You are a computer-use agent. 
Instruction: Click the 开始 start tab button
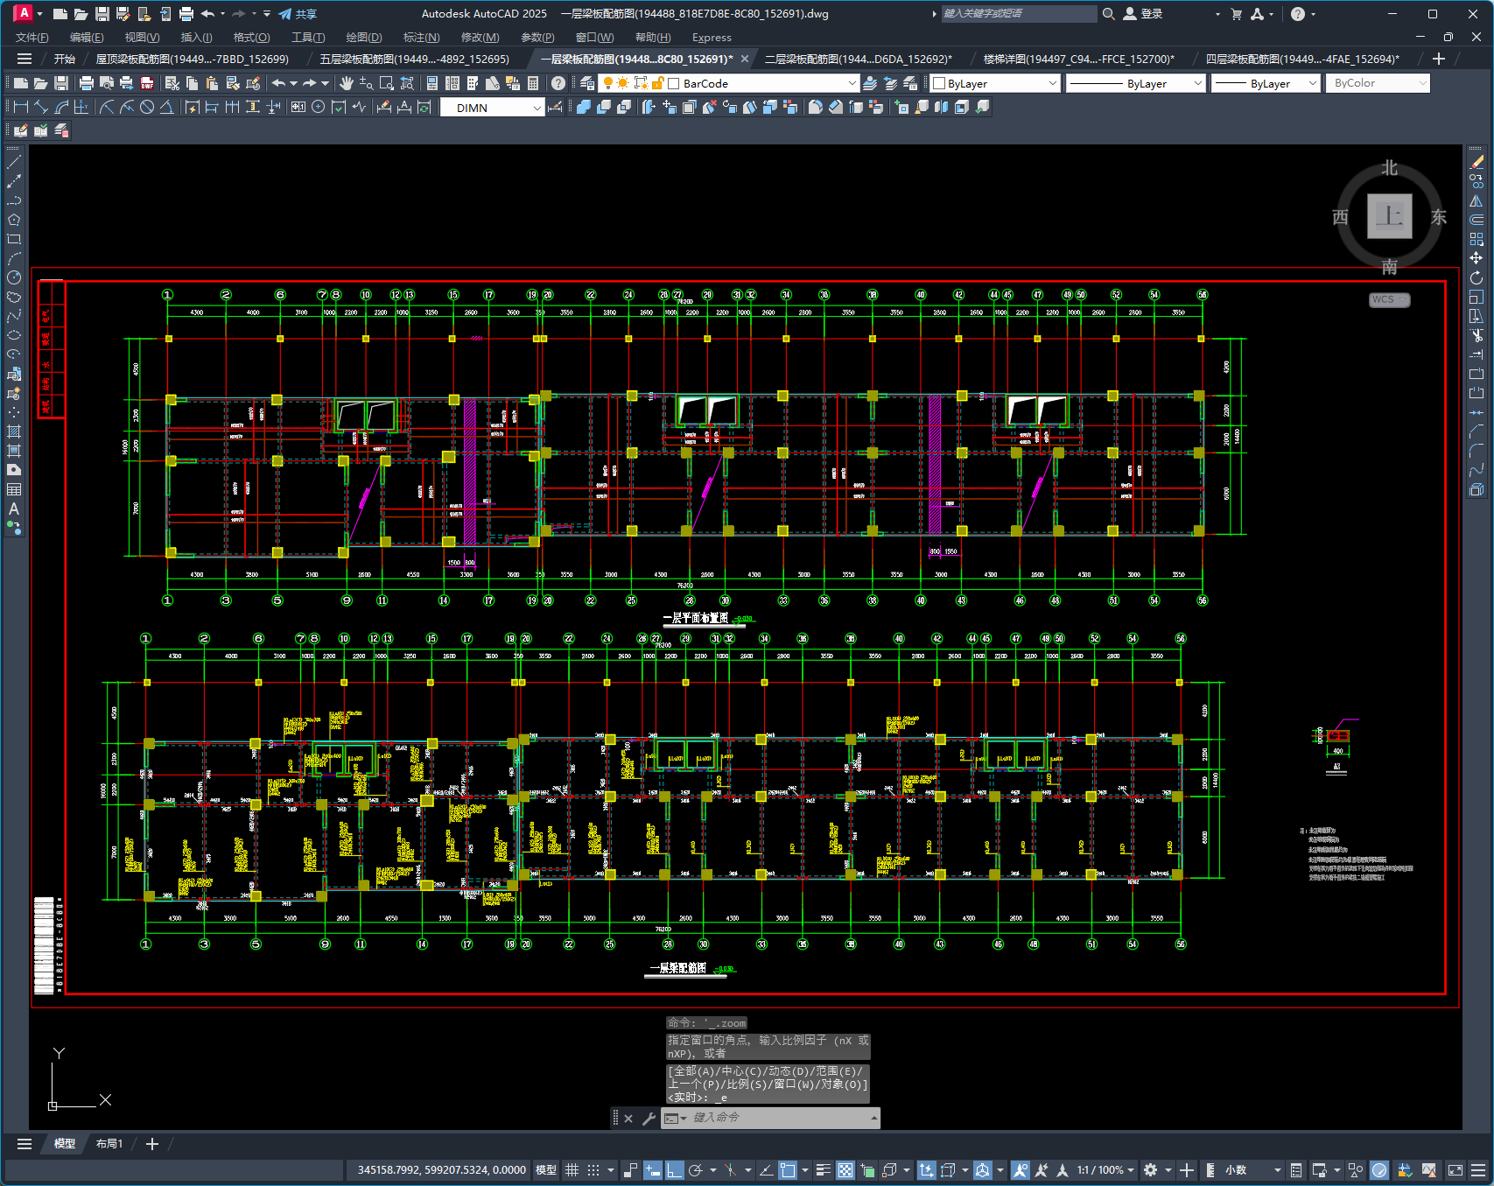coord(64,59)
